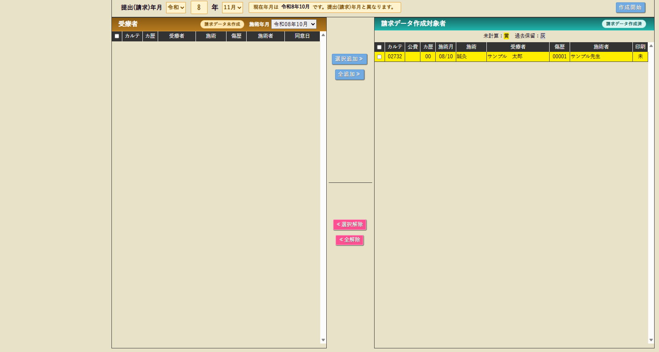Click the 作成開始 button
Image resolution: width=659 pixels, height=352 pixels.
click(x=630, y=8)
